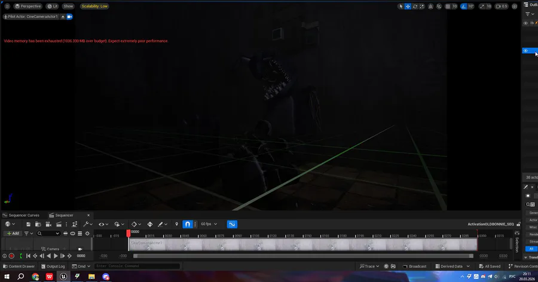Toggle grid snapping in the viewport
Viewport: 538px width, 282px height.
pos(448,6)
